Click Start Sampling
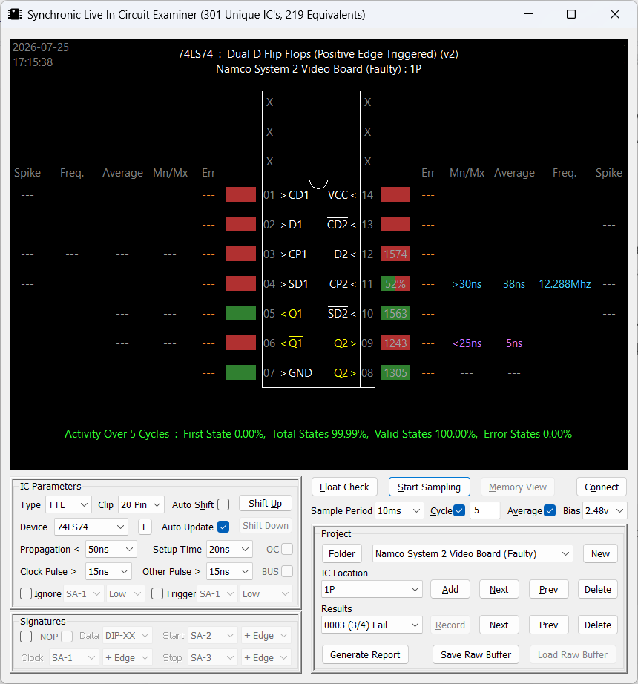This screenshot has width=638, height=684. point(429,487)
